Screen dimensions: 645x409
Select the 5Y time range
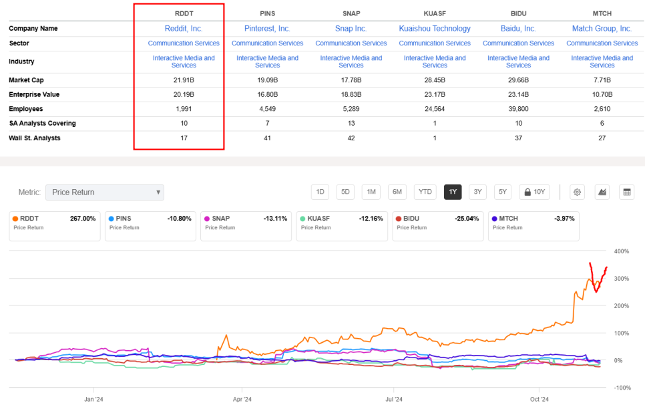click(x=503, y=192)
